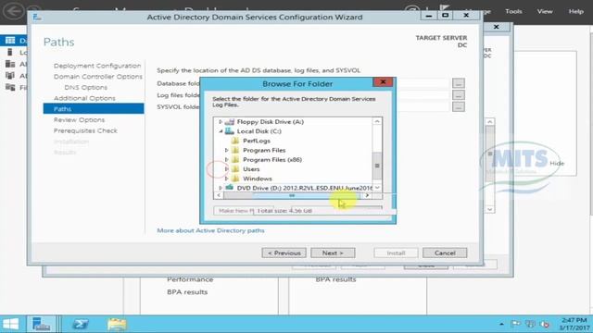This screenshot has width=593, height=333.
Task: Open the Windows Start button
Action: click(x=10, y=324)
